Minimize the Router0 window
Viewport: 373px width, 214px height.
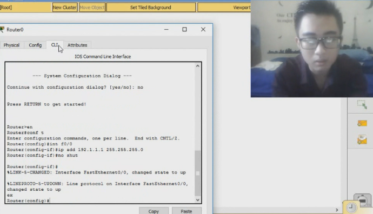(x=166, y=29)
